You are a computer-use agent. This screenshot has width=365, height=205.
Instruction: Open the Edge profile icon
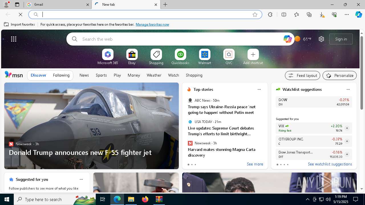click(6, 5)
